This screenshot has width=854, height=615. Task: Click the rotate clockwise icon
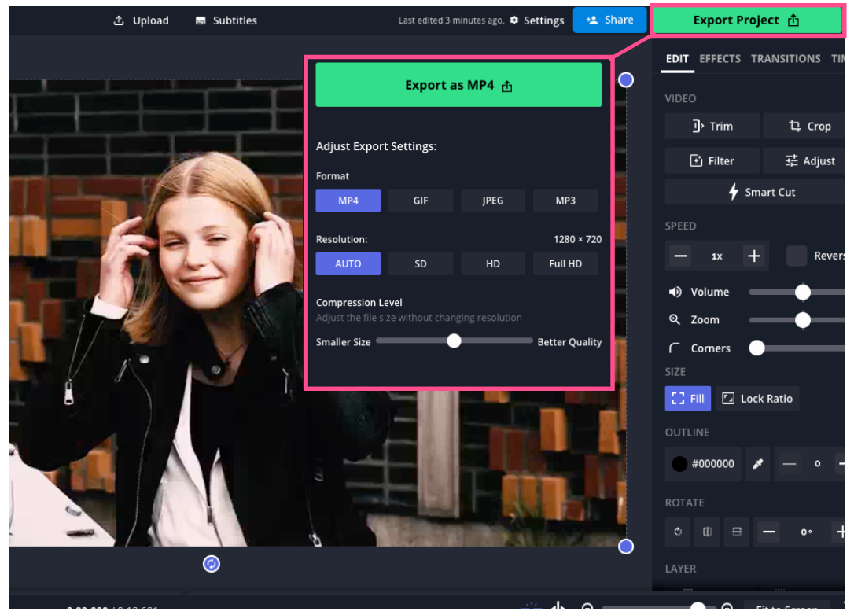click(678, 532)
